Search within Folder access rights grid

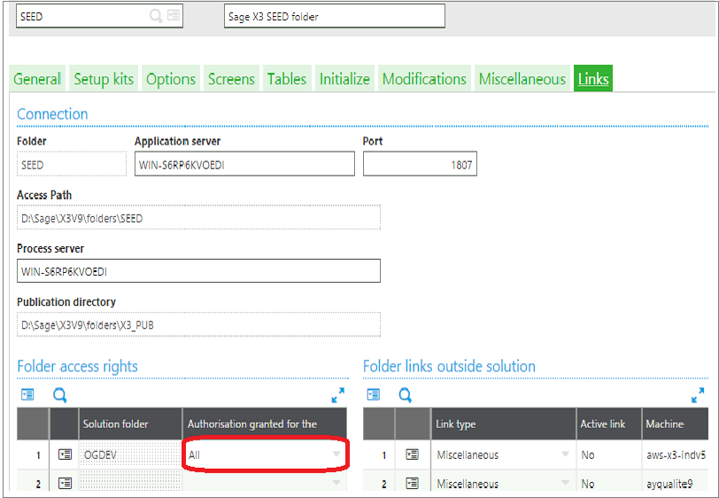click(59, 394)
